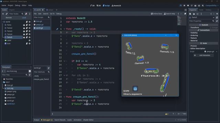Expand the Process section in Inspector
This screenshot has width=220, height=123.
click(194, 46)
